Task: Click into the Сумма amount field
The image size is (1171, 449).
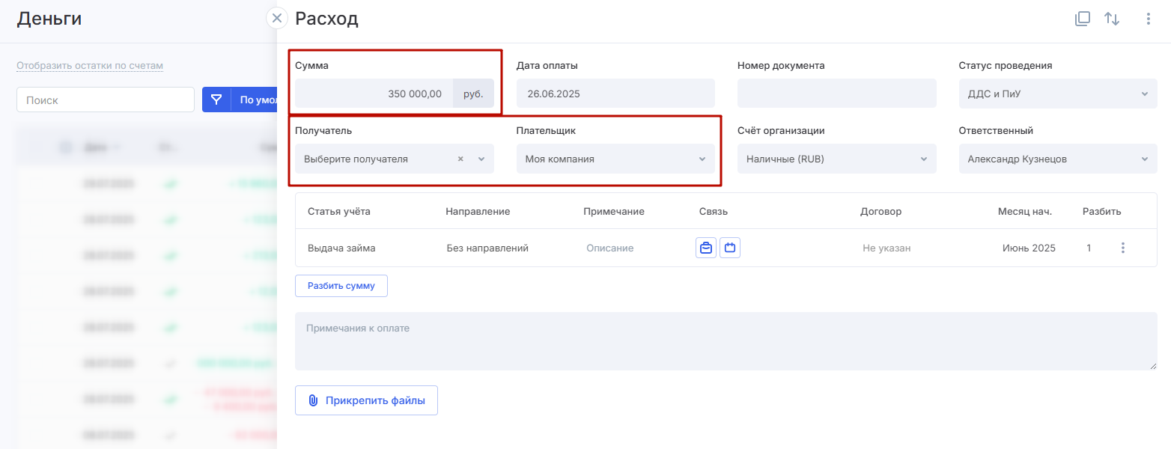Action: click(x=374, y=94)
